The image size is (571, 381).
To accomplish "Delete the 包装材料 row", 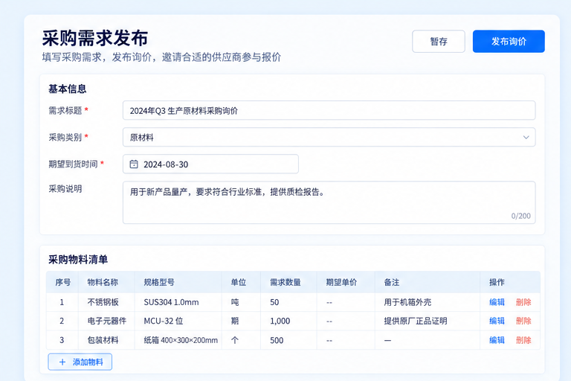I will click(523, 340).
